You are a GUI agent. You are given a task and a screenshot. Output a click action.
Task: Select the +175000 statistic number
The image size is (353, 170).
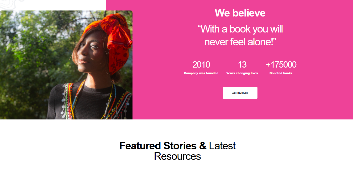click(281, 64)
